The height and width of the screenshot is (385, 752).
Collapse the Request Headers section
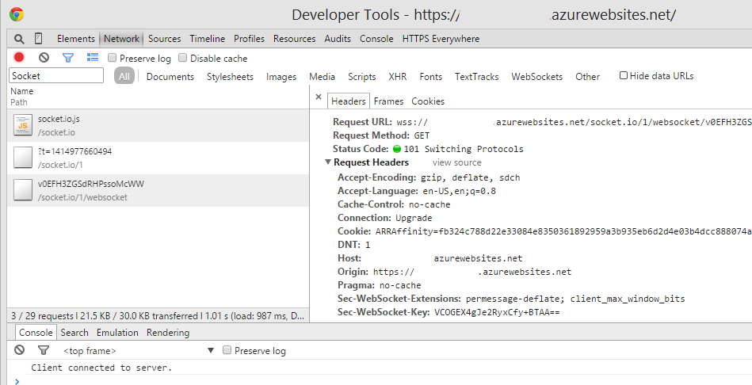pos(328,162)
